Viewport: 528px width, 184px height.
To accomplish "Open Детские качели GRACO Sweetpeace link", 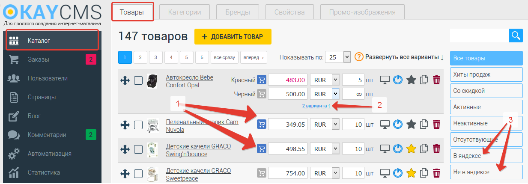I will click(198, 174).
